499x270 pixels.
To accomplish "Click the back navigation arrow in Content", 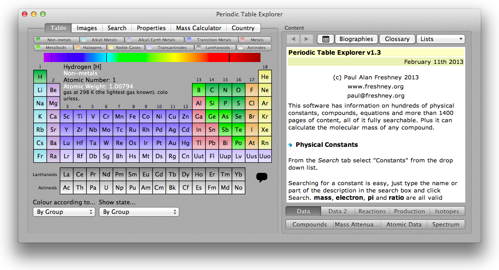I will click(293, 39).
